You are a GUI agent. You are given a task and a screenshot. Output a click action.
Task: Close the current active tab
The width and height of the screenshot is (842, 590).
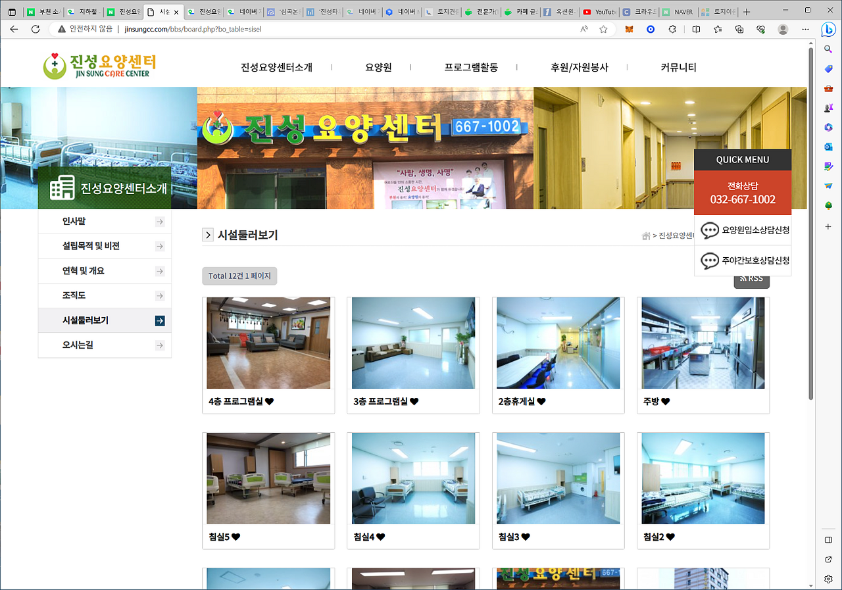pyautogui.click(x=176, y=12)
